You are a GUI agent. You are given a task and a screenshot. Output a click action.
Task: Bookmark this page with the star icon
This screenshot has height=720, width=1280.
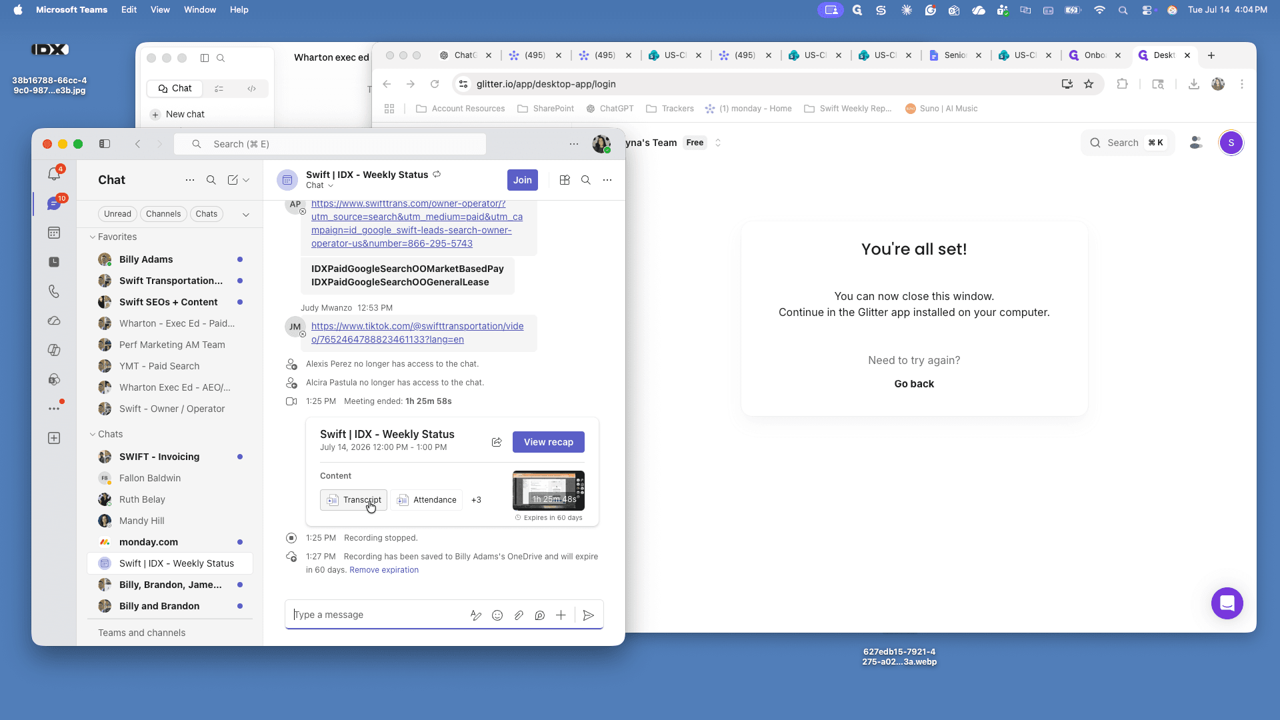1089,84
